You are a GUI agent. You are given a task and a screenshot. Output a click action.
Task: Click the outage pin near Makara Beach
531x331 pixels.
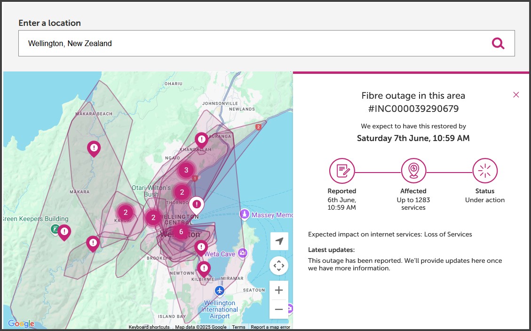94,149
